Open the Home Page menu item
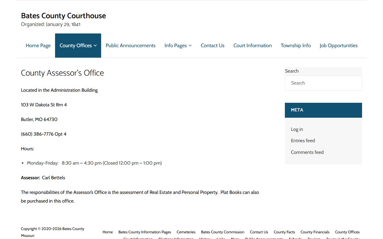The height and width of the screenshot is (239, 383). (38, 45)
